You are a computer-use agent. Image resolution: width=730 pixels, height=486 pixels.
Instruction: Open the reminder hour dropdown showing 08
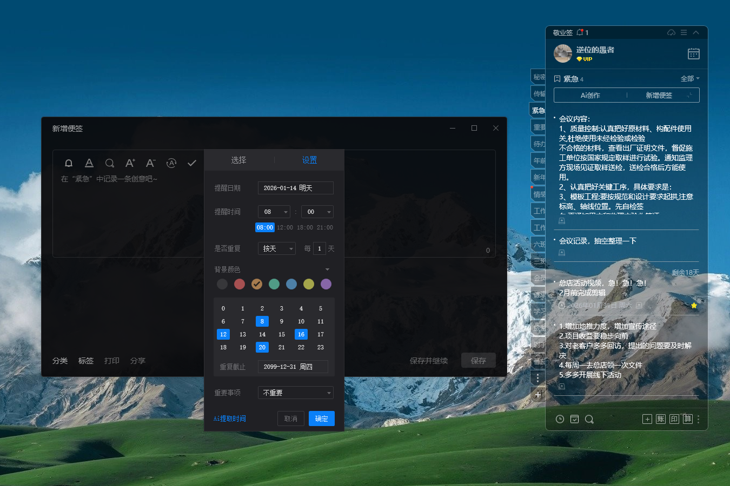274,212
